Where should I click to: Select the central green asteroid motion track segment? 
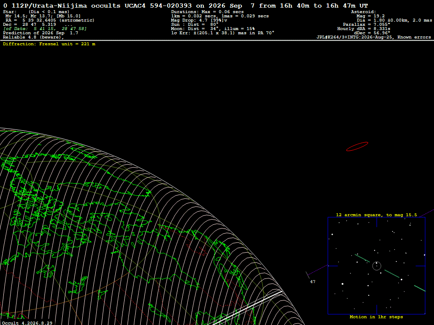392,274
